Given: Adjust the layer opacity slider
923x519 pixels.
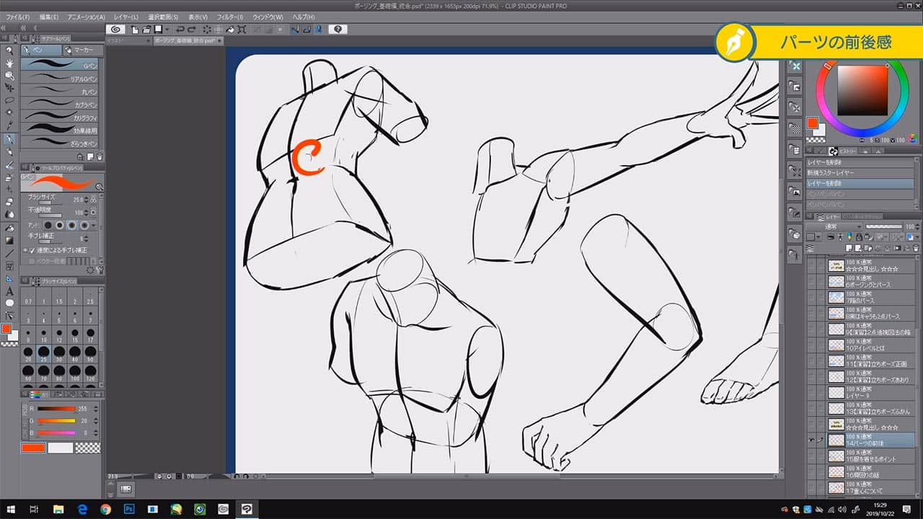Looking at the screenshot, I should tap(884, 226).
